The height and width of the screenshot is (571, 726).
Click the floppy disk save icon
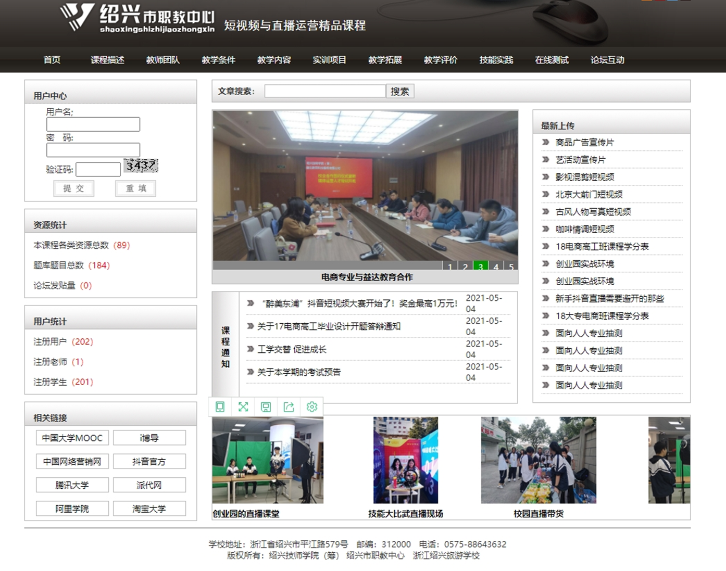coord(266,407)
